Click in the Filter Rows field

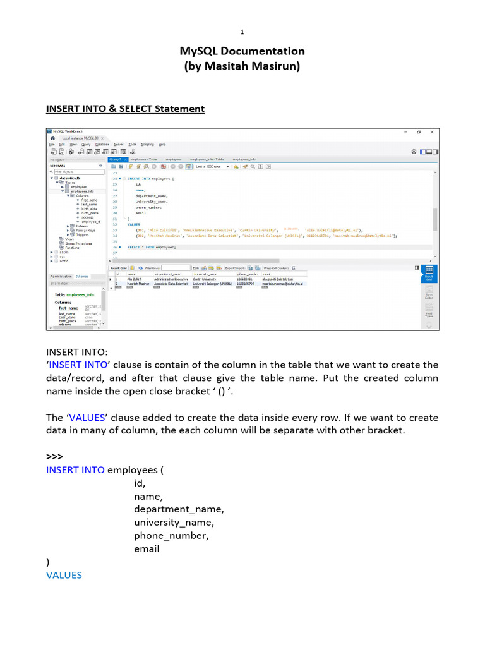176,268
